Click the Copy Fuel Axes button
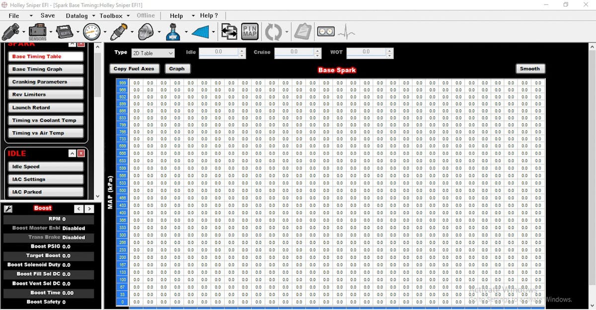This screenshot has height=310, width=596. [x=134, y=69]
